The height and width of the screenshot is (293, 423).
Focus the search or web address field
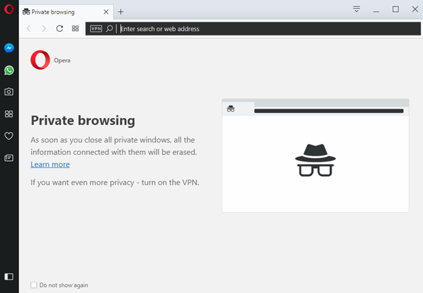coord(263,29)
